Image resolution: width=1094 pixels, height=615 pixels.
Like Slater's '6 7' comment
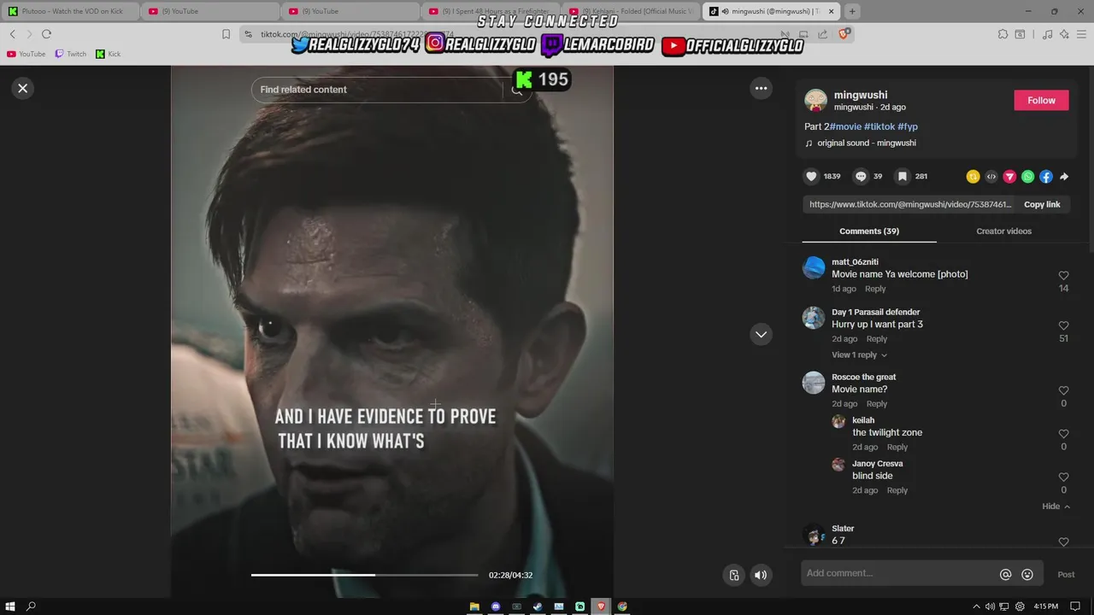click(x=1064, y=542)
